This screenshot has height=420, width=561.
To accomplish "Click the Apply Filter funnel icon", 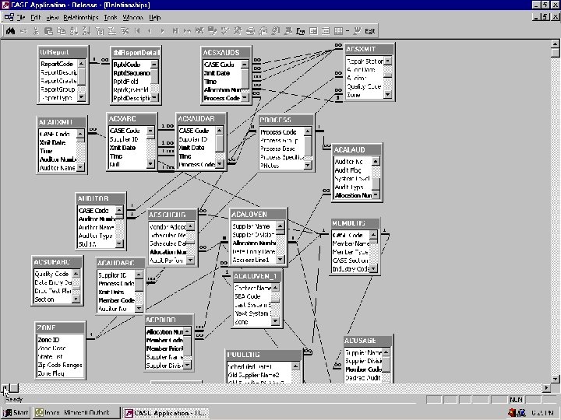I will (x=125, y=31).
